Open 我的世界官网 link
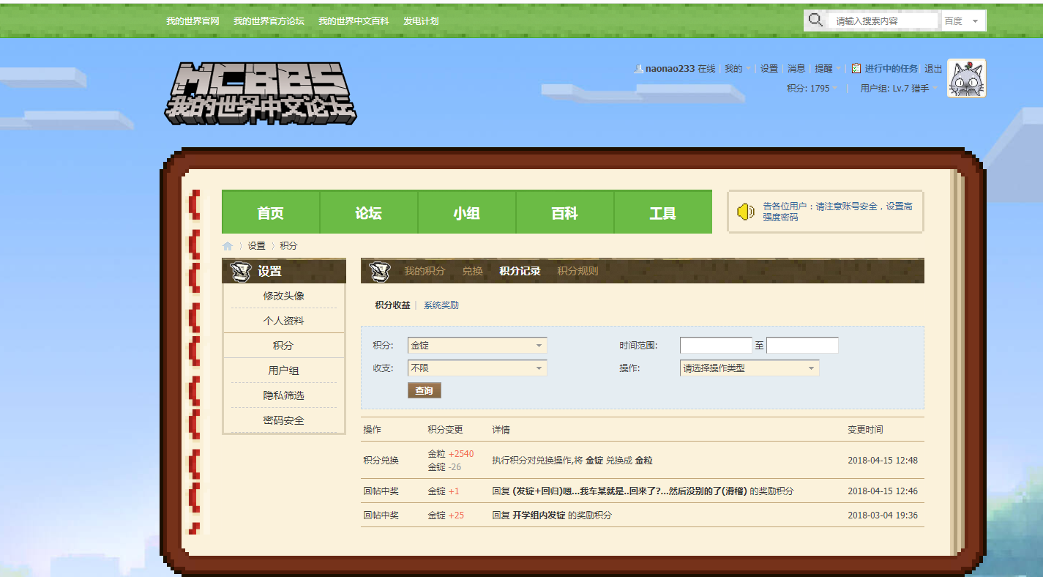1043x577 pixels. [x=192, y=21]
